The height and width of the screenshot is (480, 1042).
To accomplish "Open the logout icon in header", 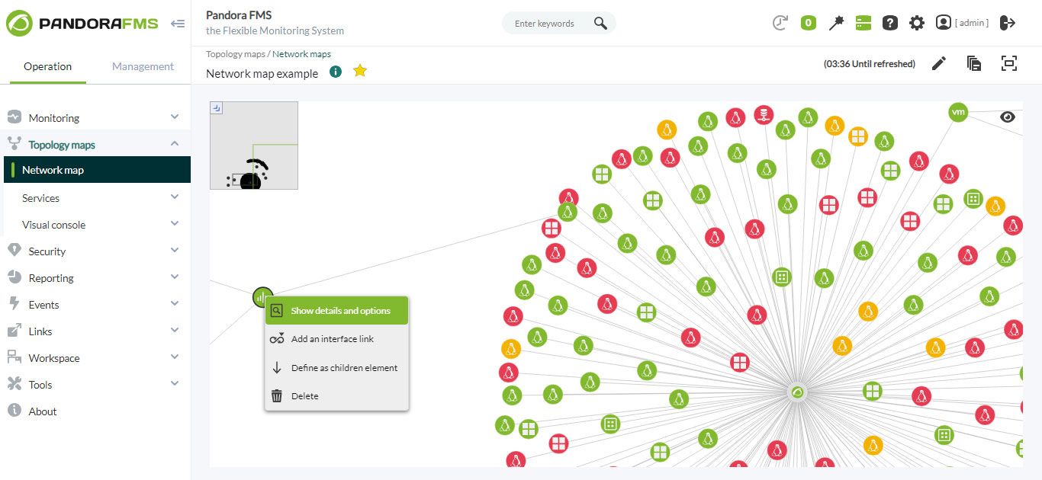I will tap(1008, 23).
